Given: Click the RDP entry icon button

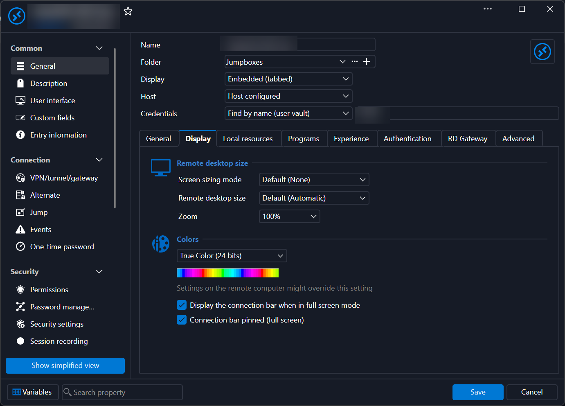Looking at the screenshot, I should [x=542, y=52].
